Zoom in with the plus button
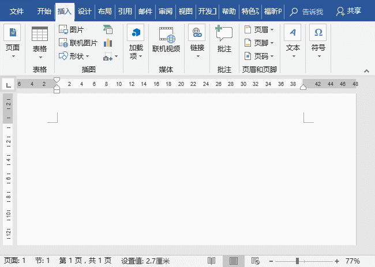The height and width of the screenshot is (267, 375). click(337, 261)
